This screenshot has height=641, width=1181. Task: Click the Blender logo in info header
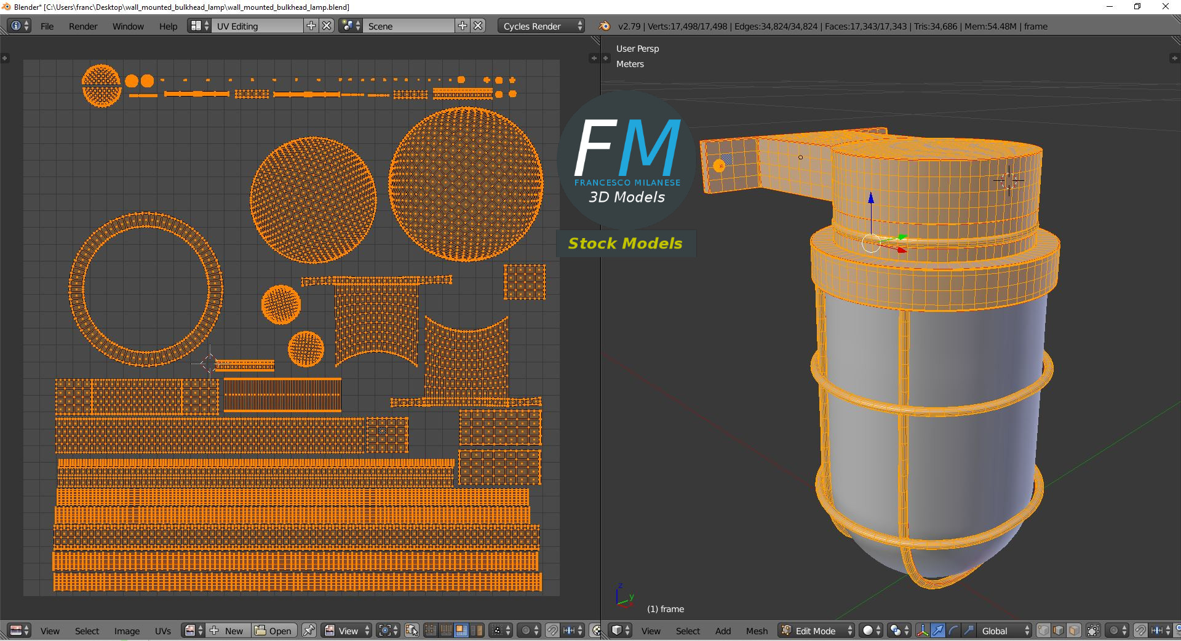tap(605, 26)
